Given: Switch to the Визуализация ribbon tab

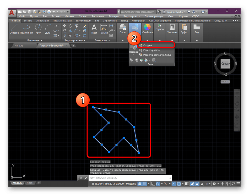Looking at the screenshot, I should pyautogui.click(x=83, y=21).
